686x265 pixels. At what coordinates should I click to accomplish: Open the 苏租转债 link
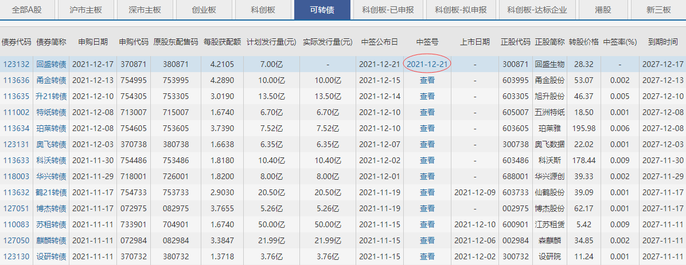point(51,224)
